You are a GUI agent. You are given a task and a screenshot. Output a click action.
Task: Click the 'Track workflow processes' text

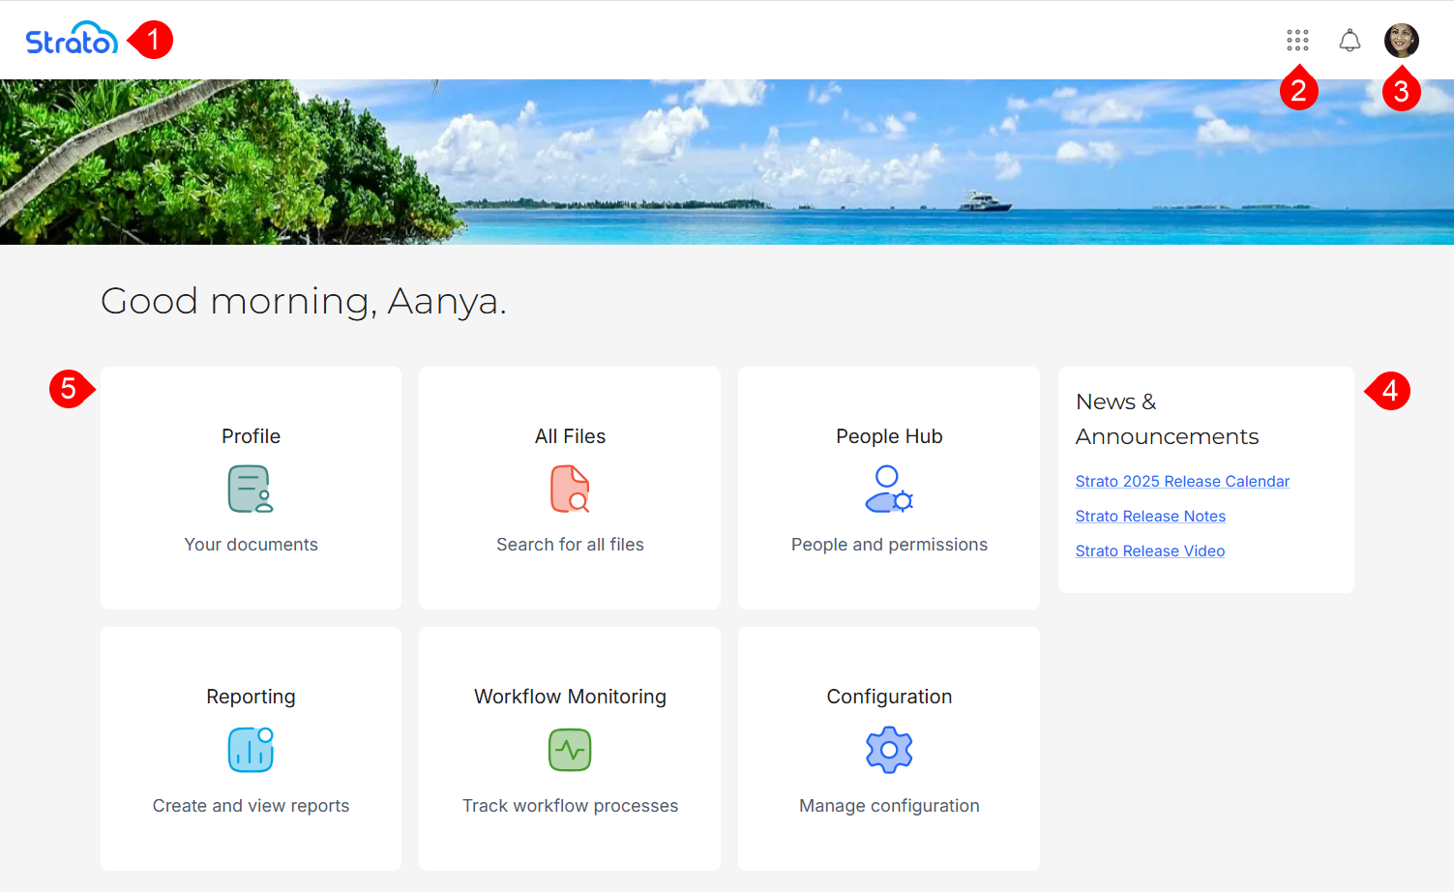tap(570, 806)
